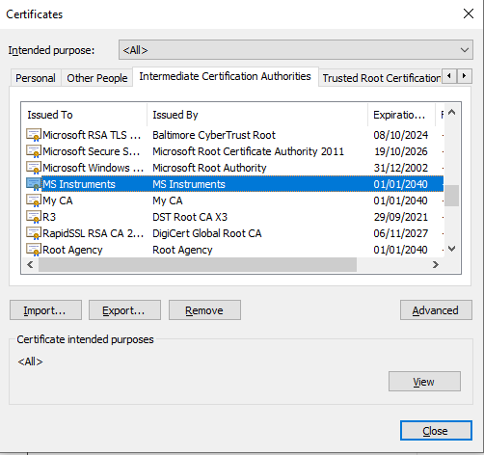Click horizontal scrollbar right arrow
The image size is (484, 455).
click(436, 265)
